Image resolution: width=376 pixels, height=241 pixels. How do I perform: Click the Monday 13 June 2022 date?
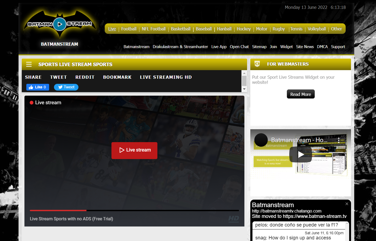tap(306, 8)
